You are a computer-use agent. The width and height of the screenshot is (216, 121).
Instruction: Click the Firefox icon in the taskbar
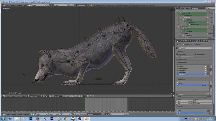(38, 119)
